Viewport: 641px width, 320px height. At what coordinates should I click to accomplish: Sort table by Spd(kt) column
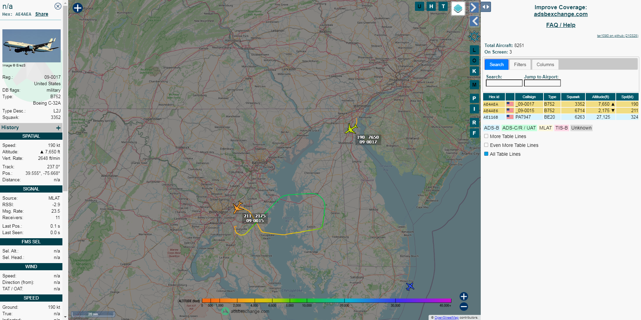coord(627,97)
